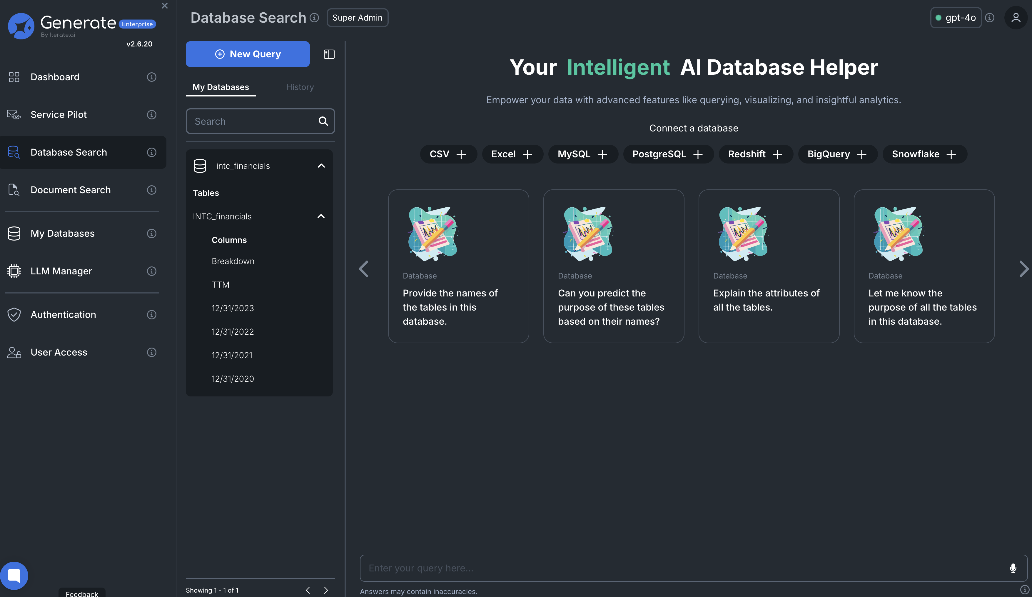Open Authentication in the sidebar
This screenshot has width=1032, height=597.
pos(63,315)
